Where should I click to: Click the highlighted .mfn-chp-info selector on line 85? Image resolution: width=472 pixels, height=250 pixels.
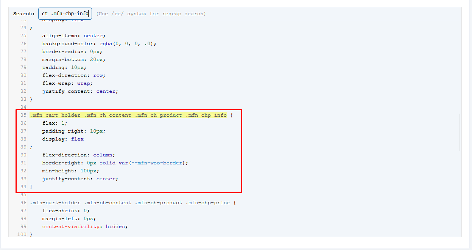click(206, 115)
